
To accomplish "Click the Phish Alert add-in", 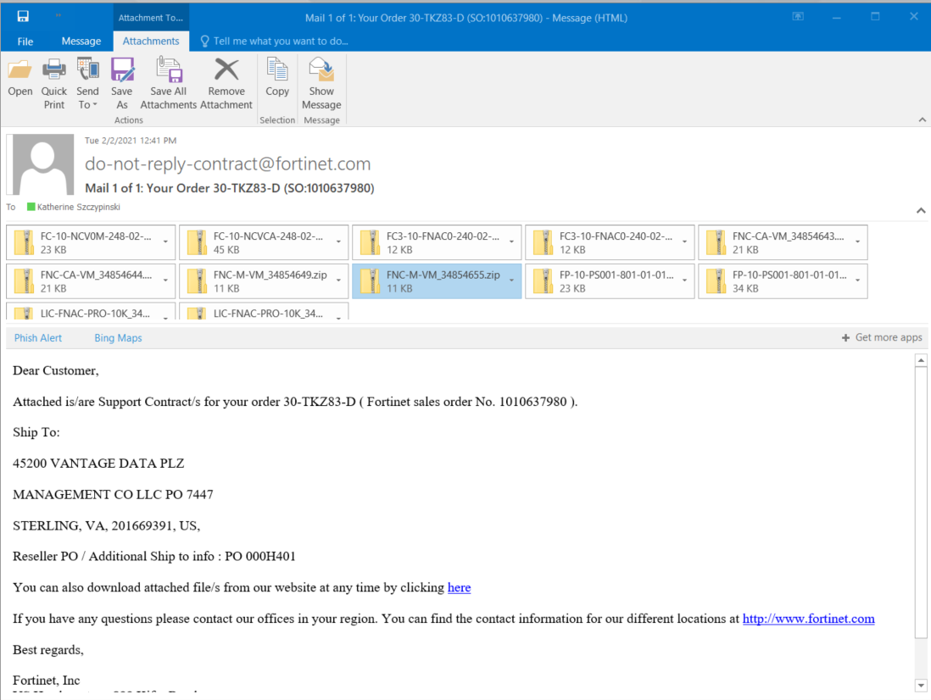I will coord(37,337).
